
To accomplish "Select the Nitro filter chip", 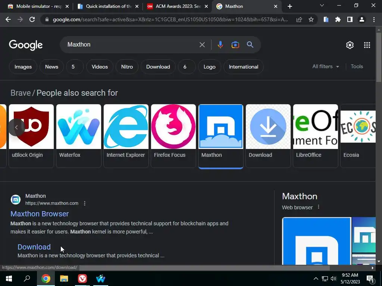I will (127, 67).
